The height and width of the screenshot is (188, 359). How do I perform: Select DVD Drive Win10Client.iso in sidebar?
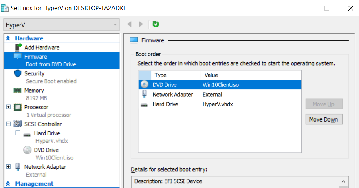(46, 150)
